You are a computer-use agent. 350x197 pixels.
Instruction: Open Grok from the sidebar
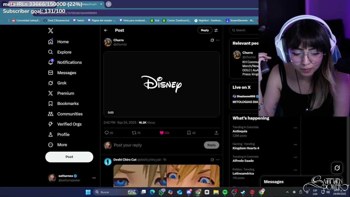tap(57, 83)
